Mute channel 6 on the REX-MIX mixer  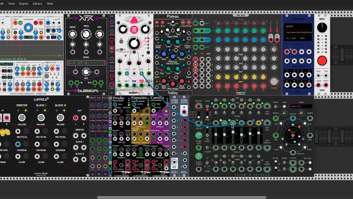[x=263, y=23]
